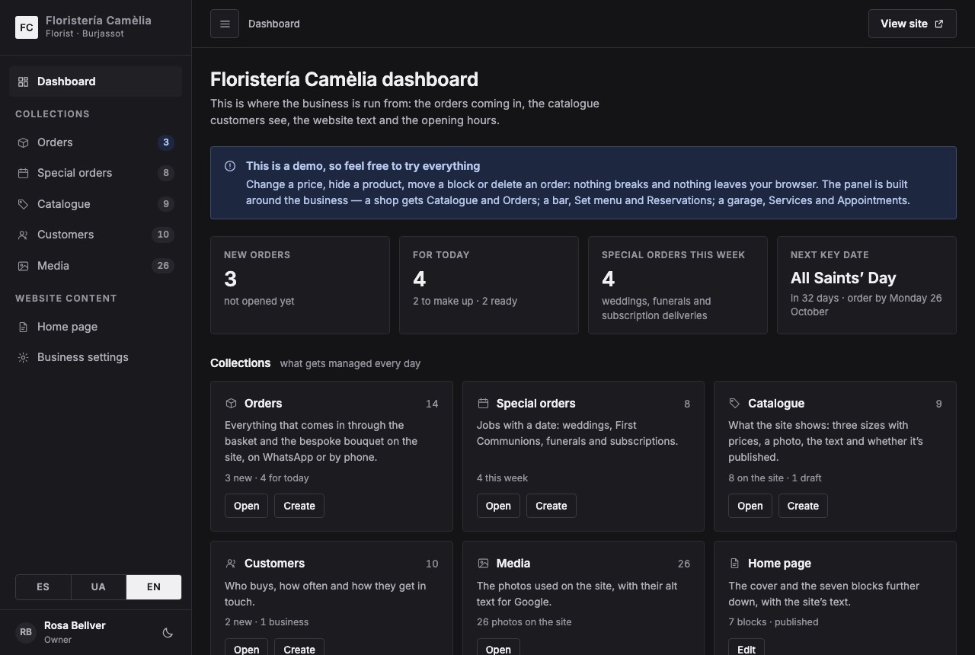Click the "3 new · 4 for today" text
975x655 pixels.
(267, 478)
